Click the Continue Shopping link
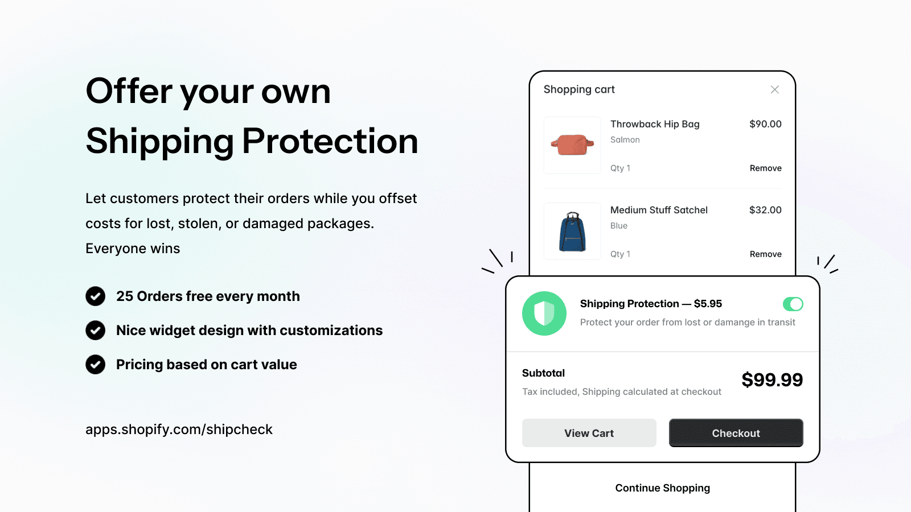Screen dimensions: 911x512 click(662, 488)
